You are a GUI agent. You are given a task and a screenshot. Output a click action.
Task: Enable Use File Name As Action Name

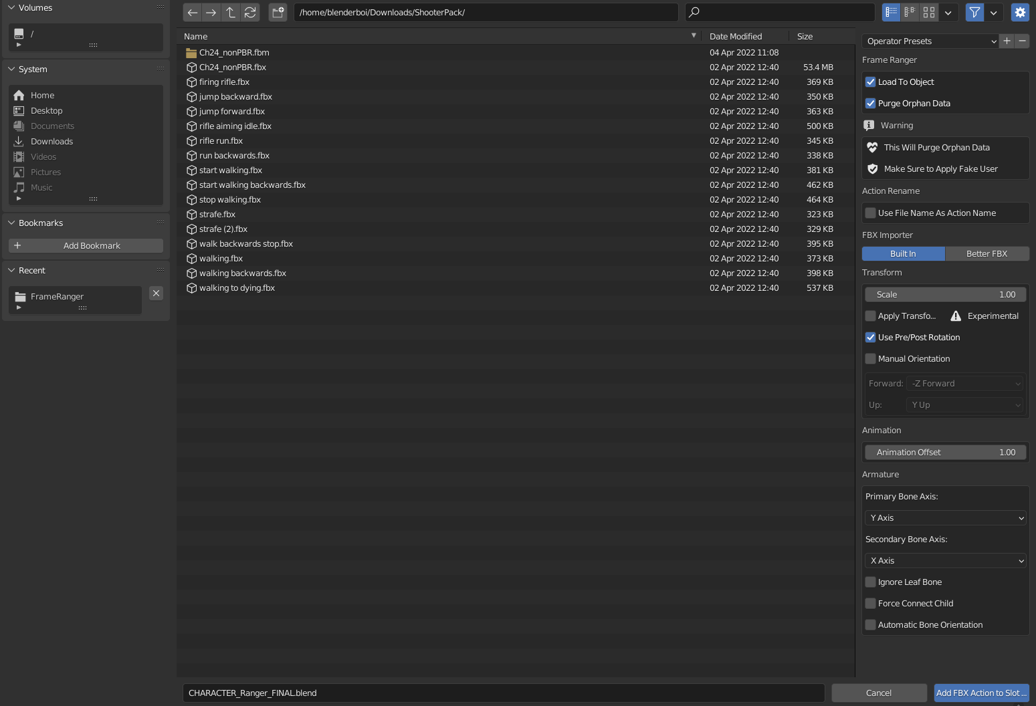(x=871, y=213)
